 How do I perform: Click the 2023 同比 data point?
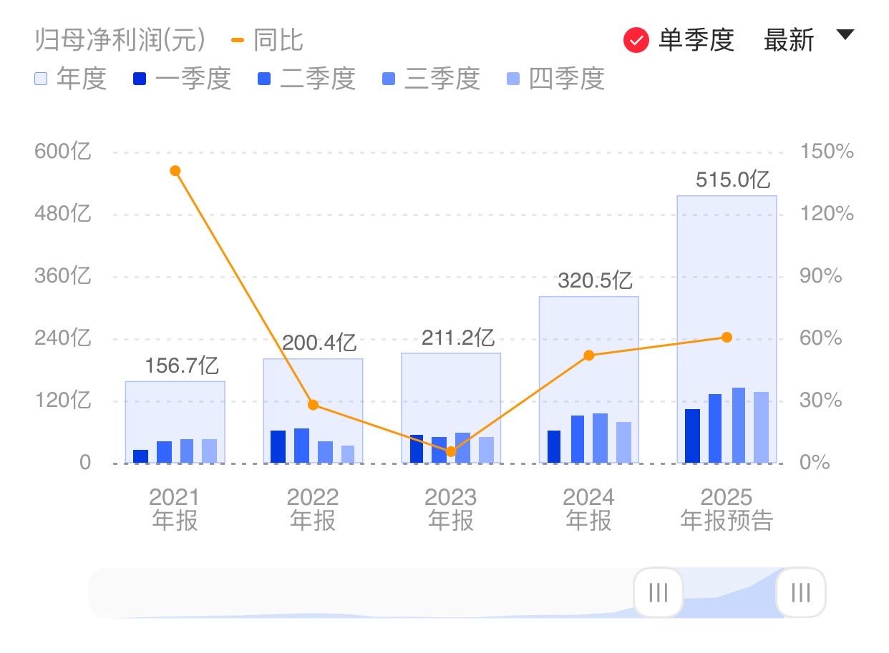[x=451, y=451]
